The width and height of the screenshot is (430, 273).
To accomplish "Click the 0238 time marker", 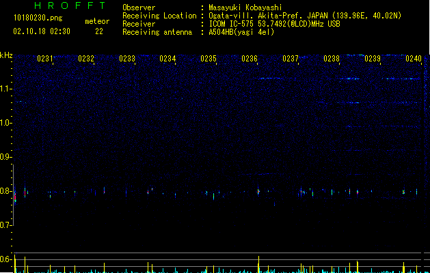I will (x=332, y=59).
